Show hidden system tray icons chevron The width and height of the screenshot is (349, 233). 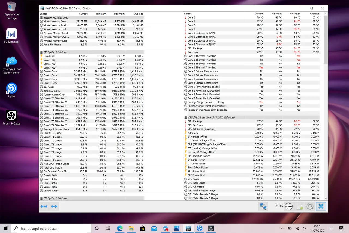282,228
